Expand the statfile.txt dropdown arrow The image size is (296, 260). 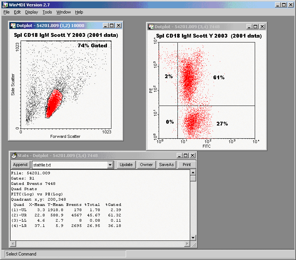[x=110, y=165]
